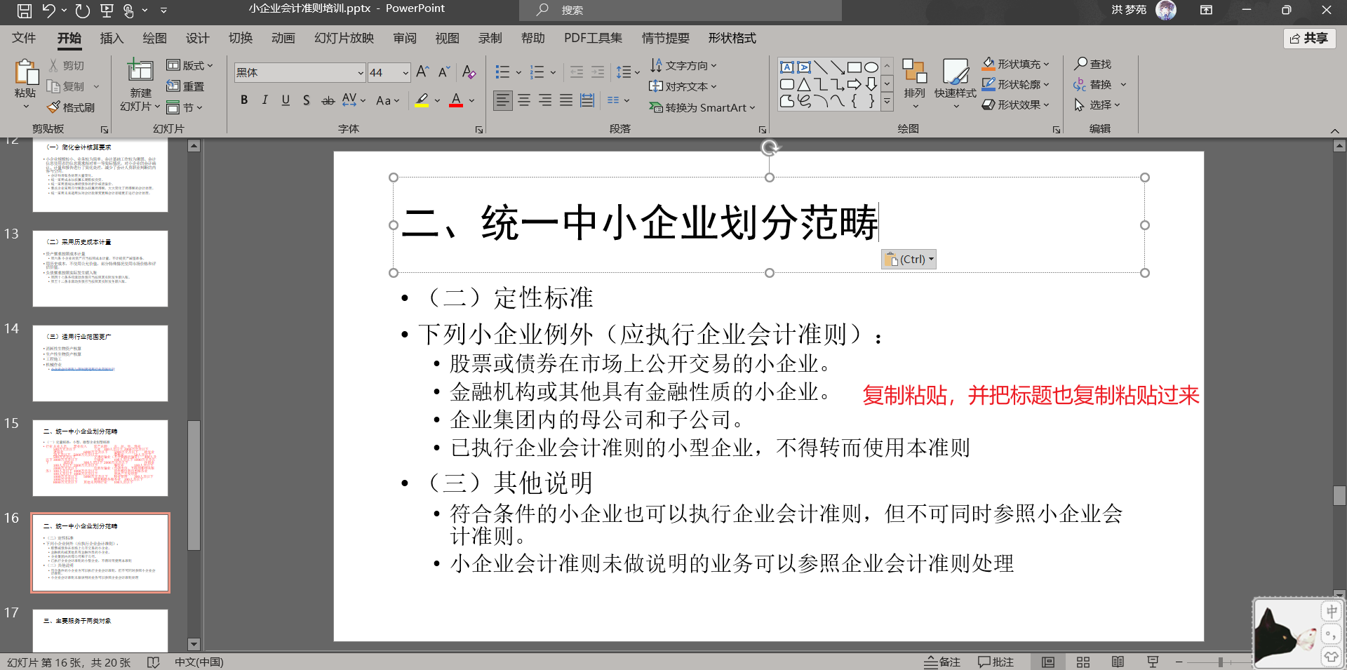This screenshot has width=1347, height=670.
Task: Click the Share (共享) button
Action: [1309, 38]
